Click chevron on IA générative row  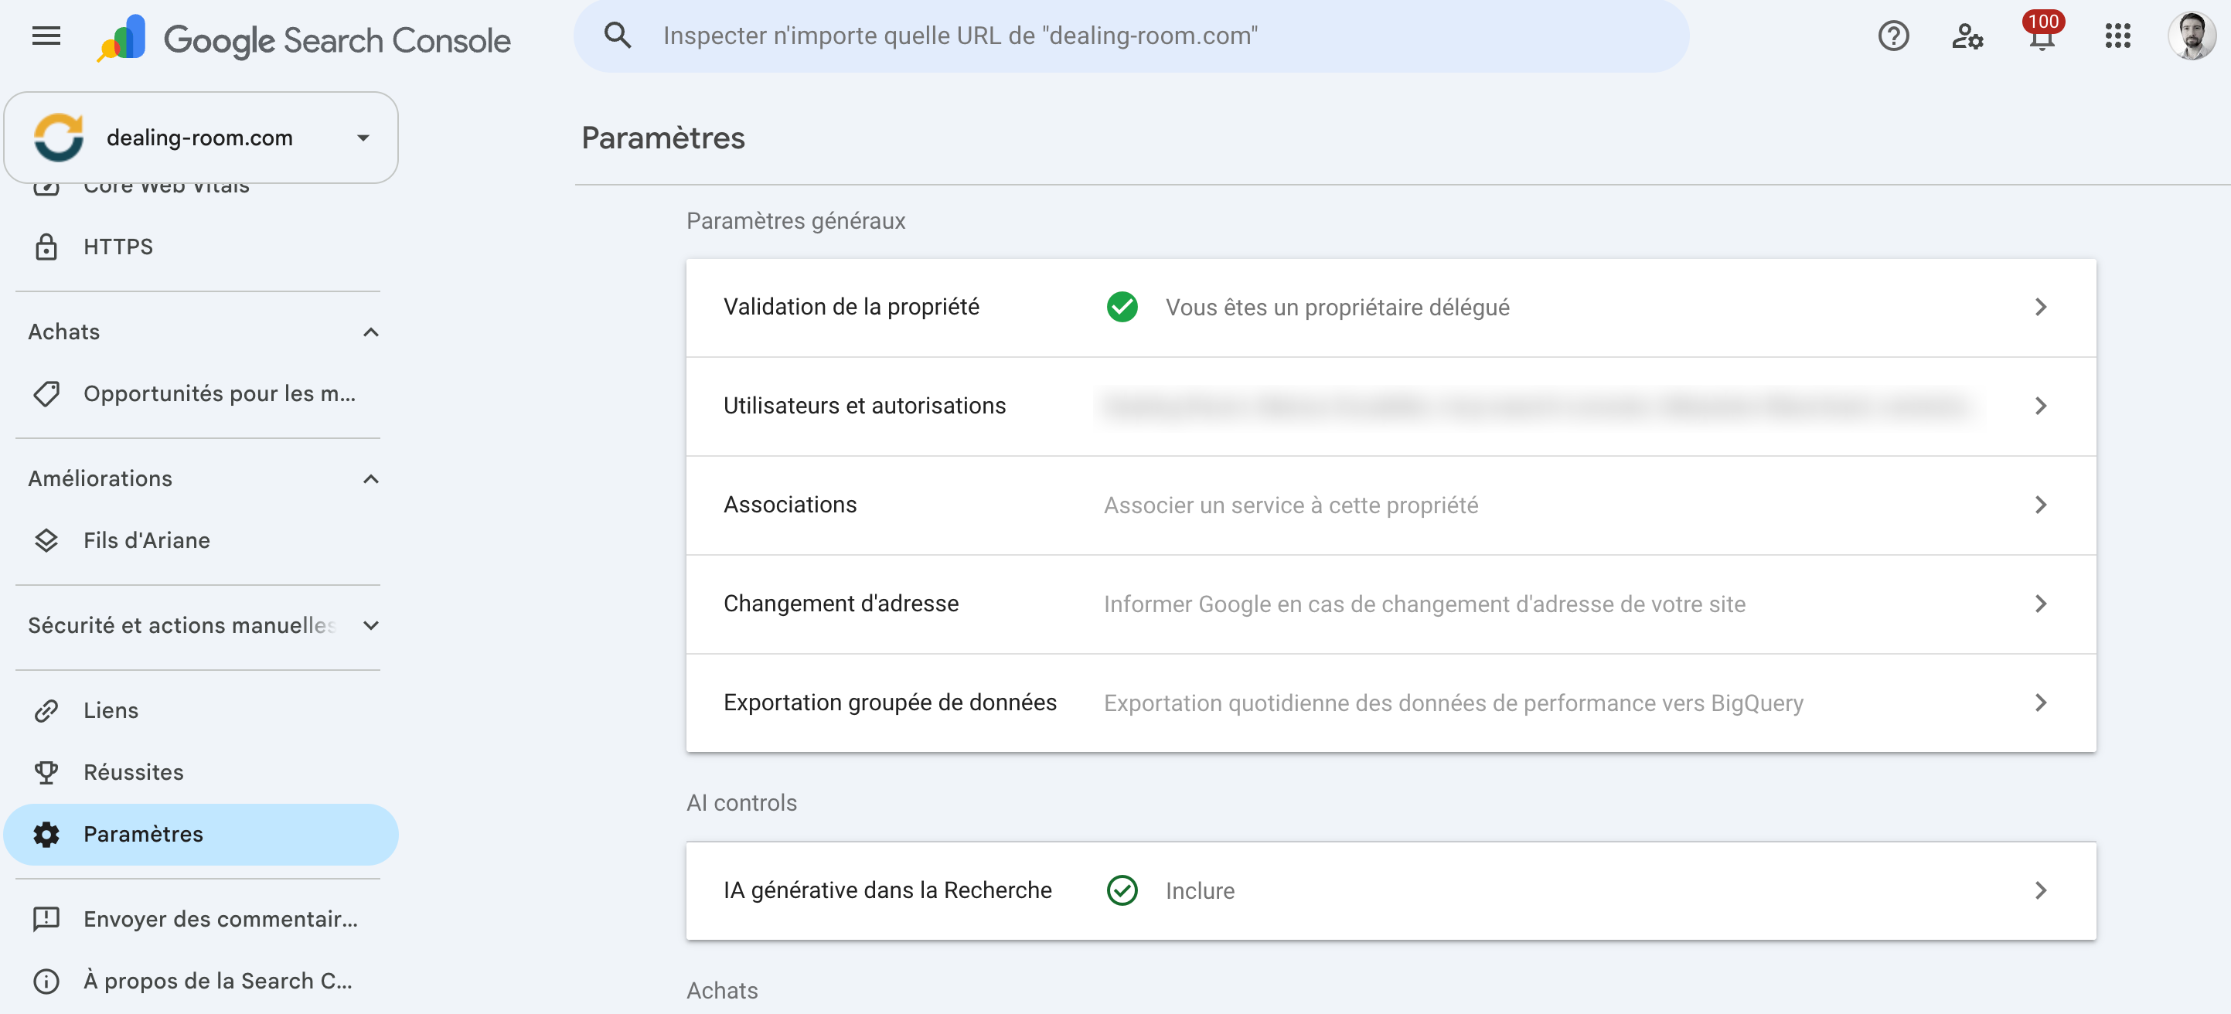click(2041, 891)
